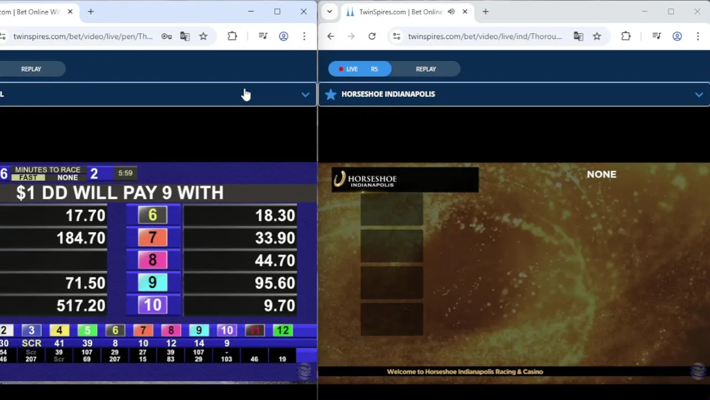Reload the page in right browser window
This screenshot has width=710, height=400.
[372, 36]
